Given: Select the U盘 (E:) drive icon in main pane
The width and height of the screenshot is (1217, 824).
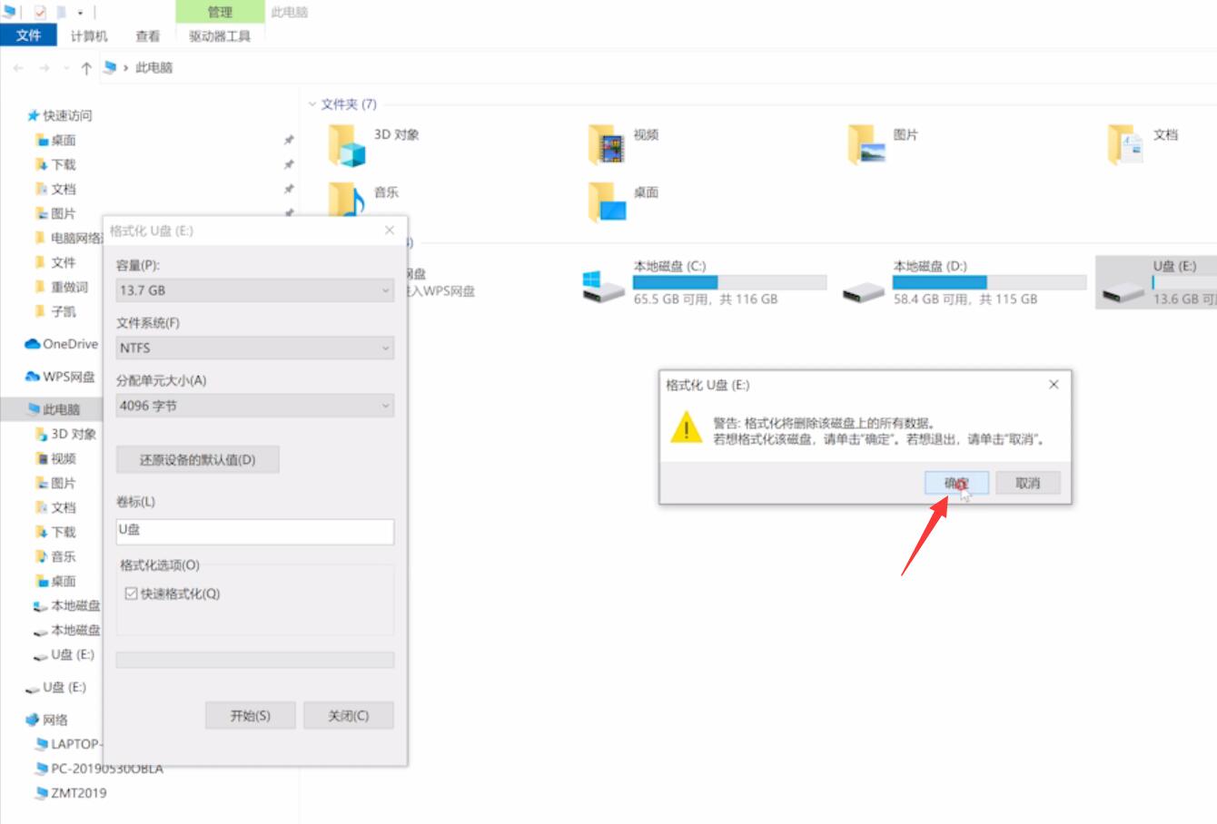Looking at the screenshot, I should pos(1123,291).
